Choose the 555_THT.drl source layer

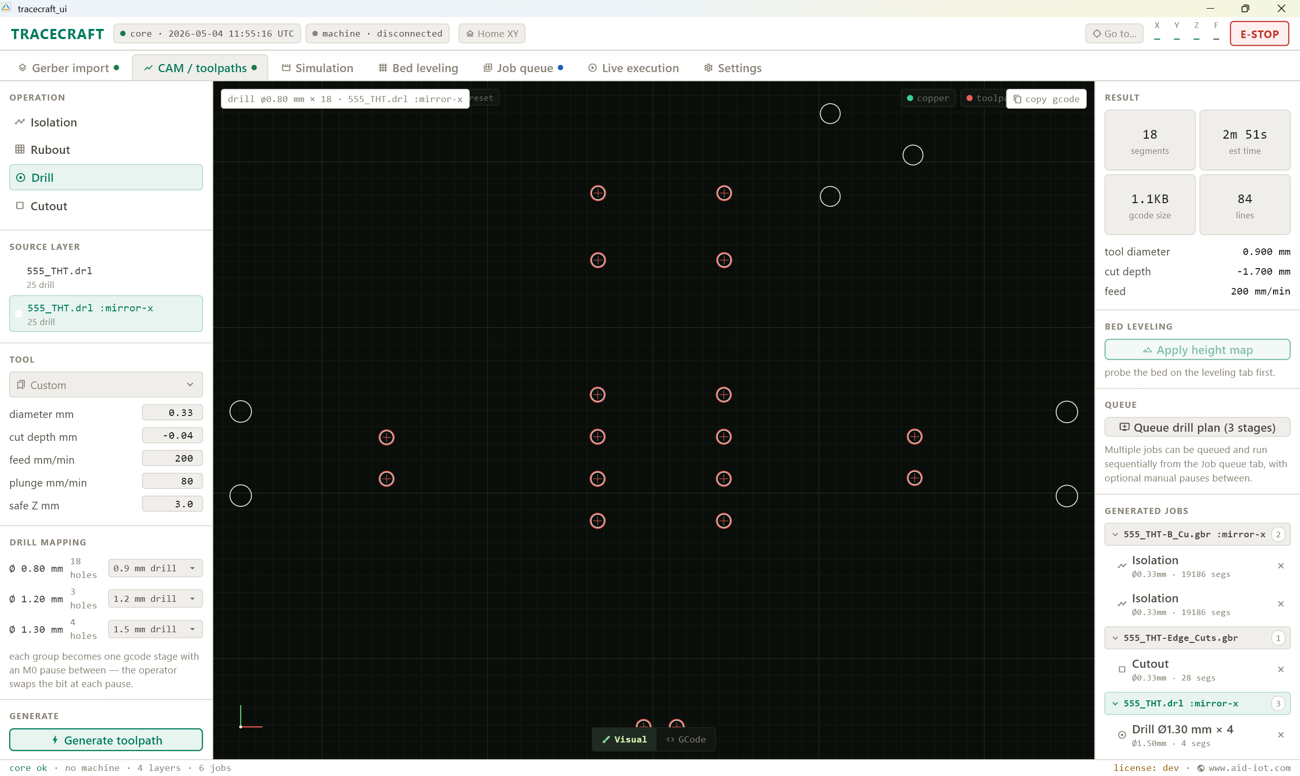[x=106, y=277]
